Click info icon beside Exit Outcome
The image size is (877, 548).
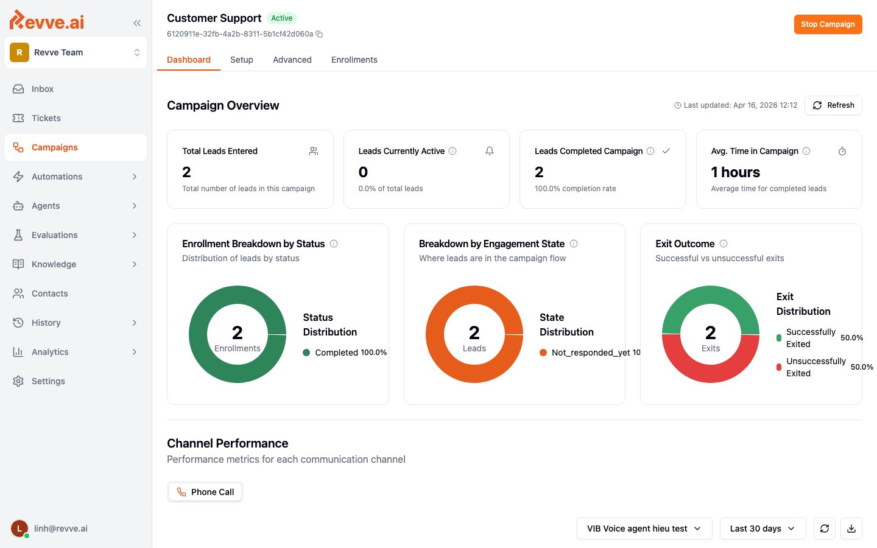click(x=724, y=244)
